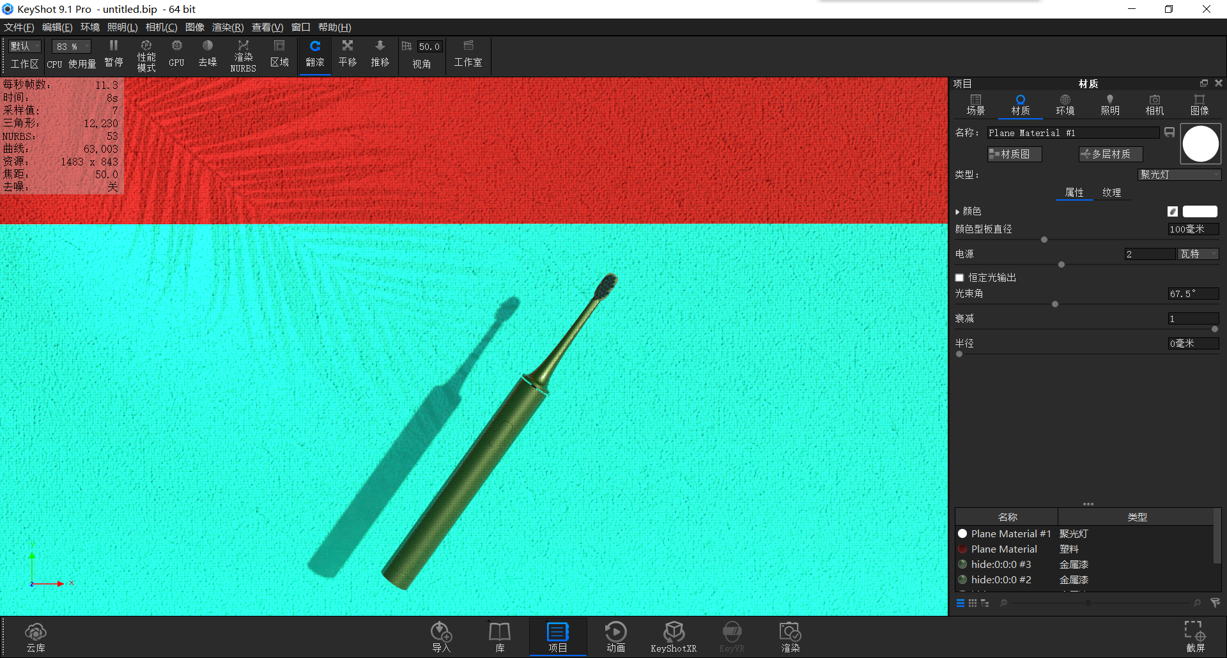Select Plane Material in the material list

coord(1003,549)
